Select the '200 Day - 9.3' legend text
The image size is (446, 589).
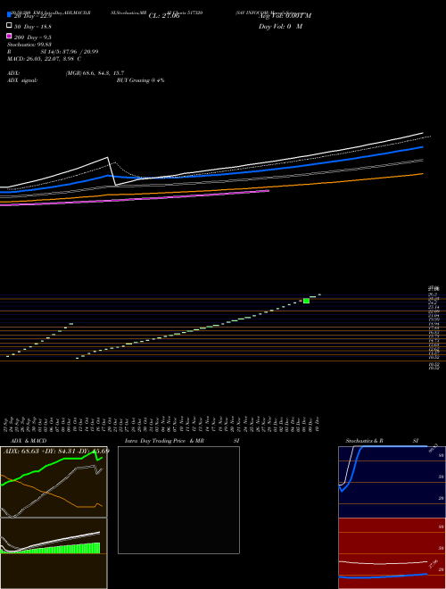click(x=33, y=37)
